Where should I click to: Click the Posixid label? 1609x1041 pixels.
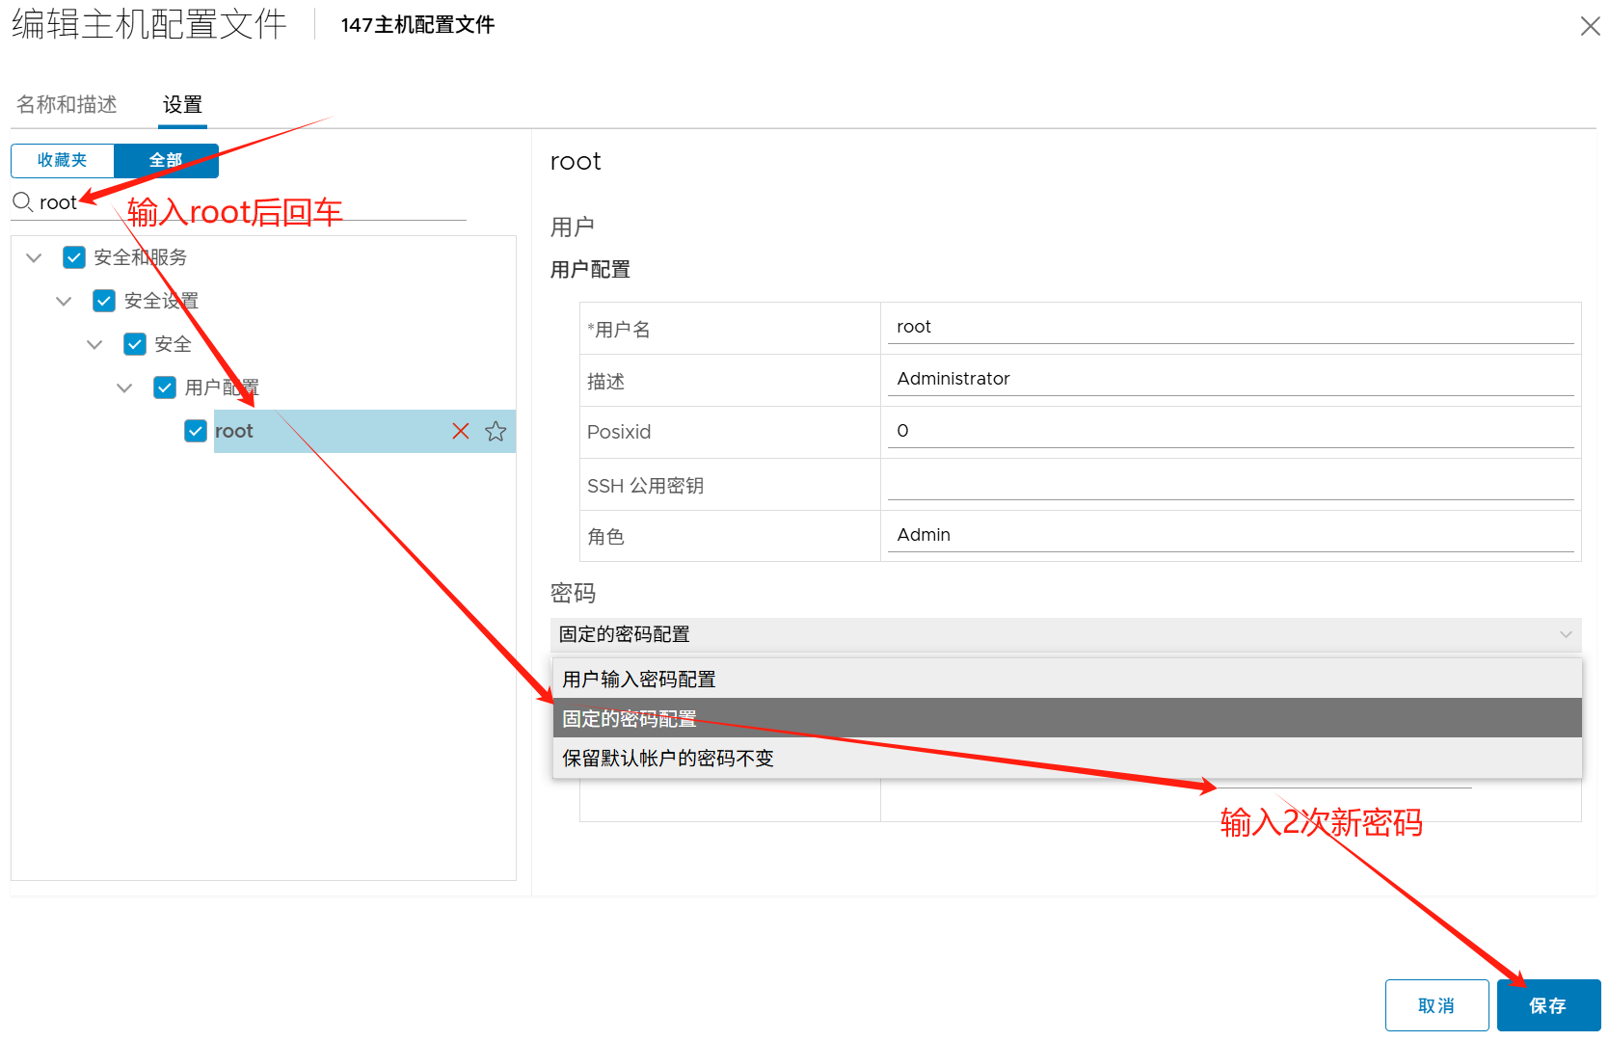pyautogui.click(x=619, y=432)
